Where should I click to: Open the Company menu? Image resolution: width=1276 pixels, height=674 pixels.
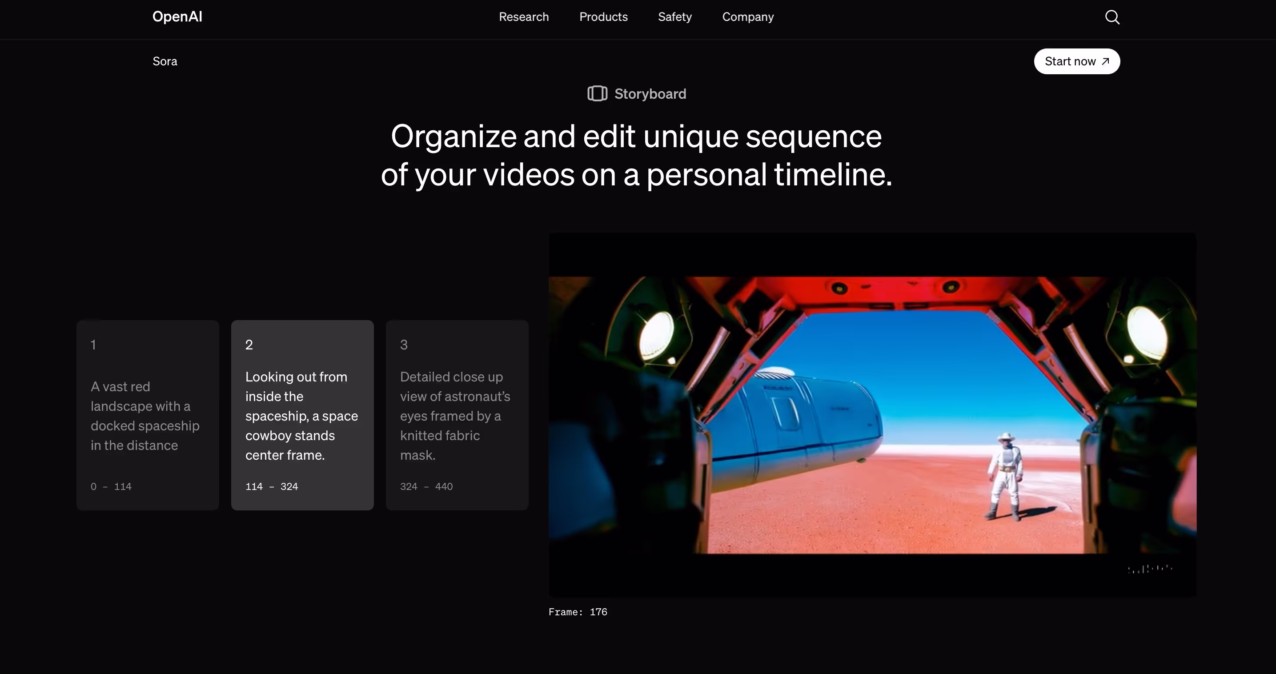[747, 17]
